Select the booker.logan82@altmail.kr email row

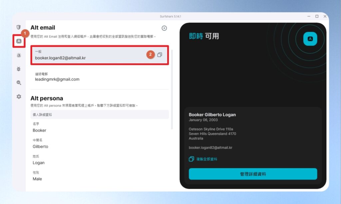coord(100,55)
